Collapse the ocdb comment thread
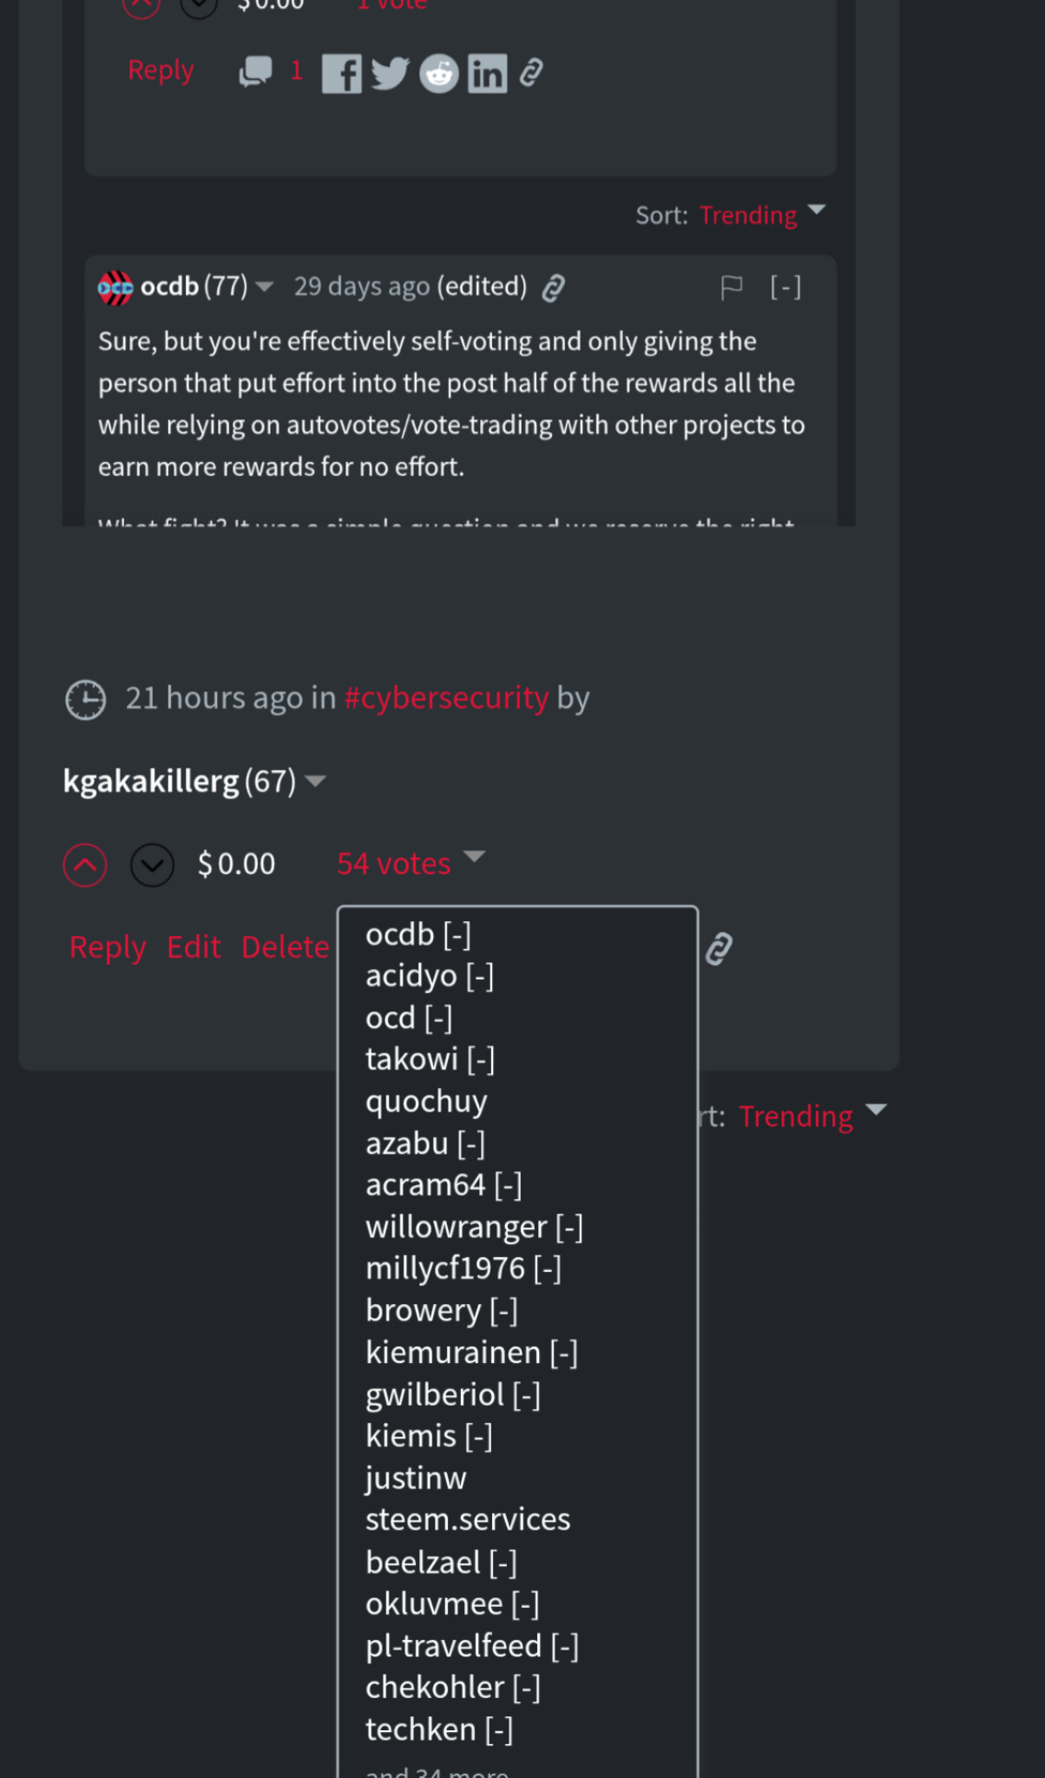The image size is (1045, 1778). [785, 286]
